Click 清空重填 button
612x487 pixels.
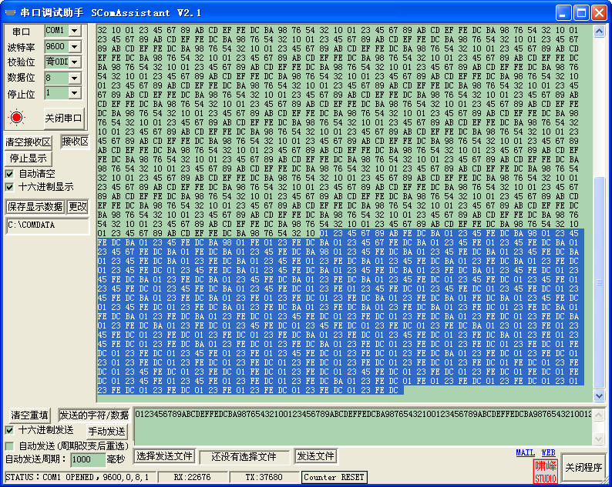(29, 415)
